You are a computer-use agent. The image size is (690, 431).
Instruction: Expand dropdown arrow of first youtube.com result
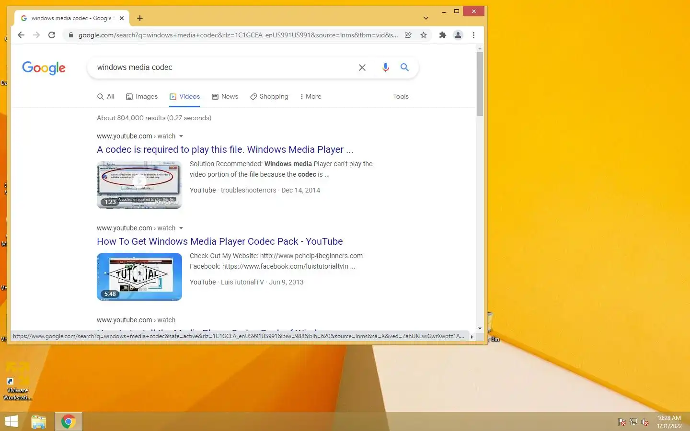point(181,136)
